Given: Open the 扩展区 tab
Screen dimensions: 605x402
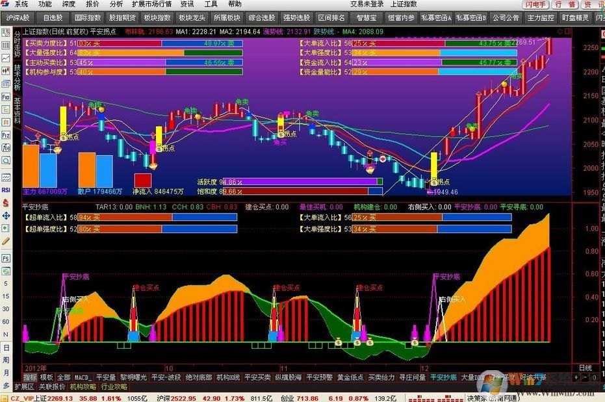Looking at the screenshot, I should coord(24,386).
